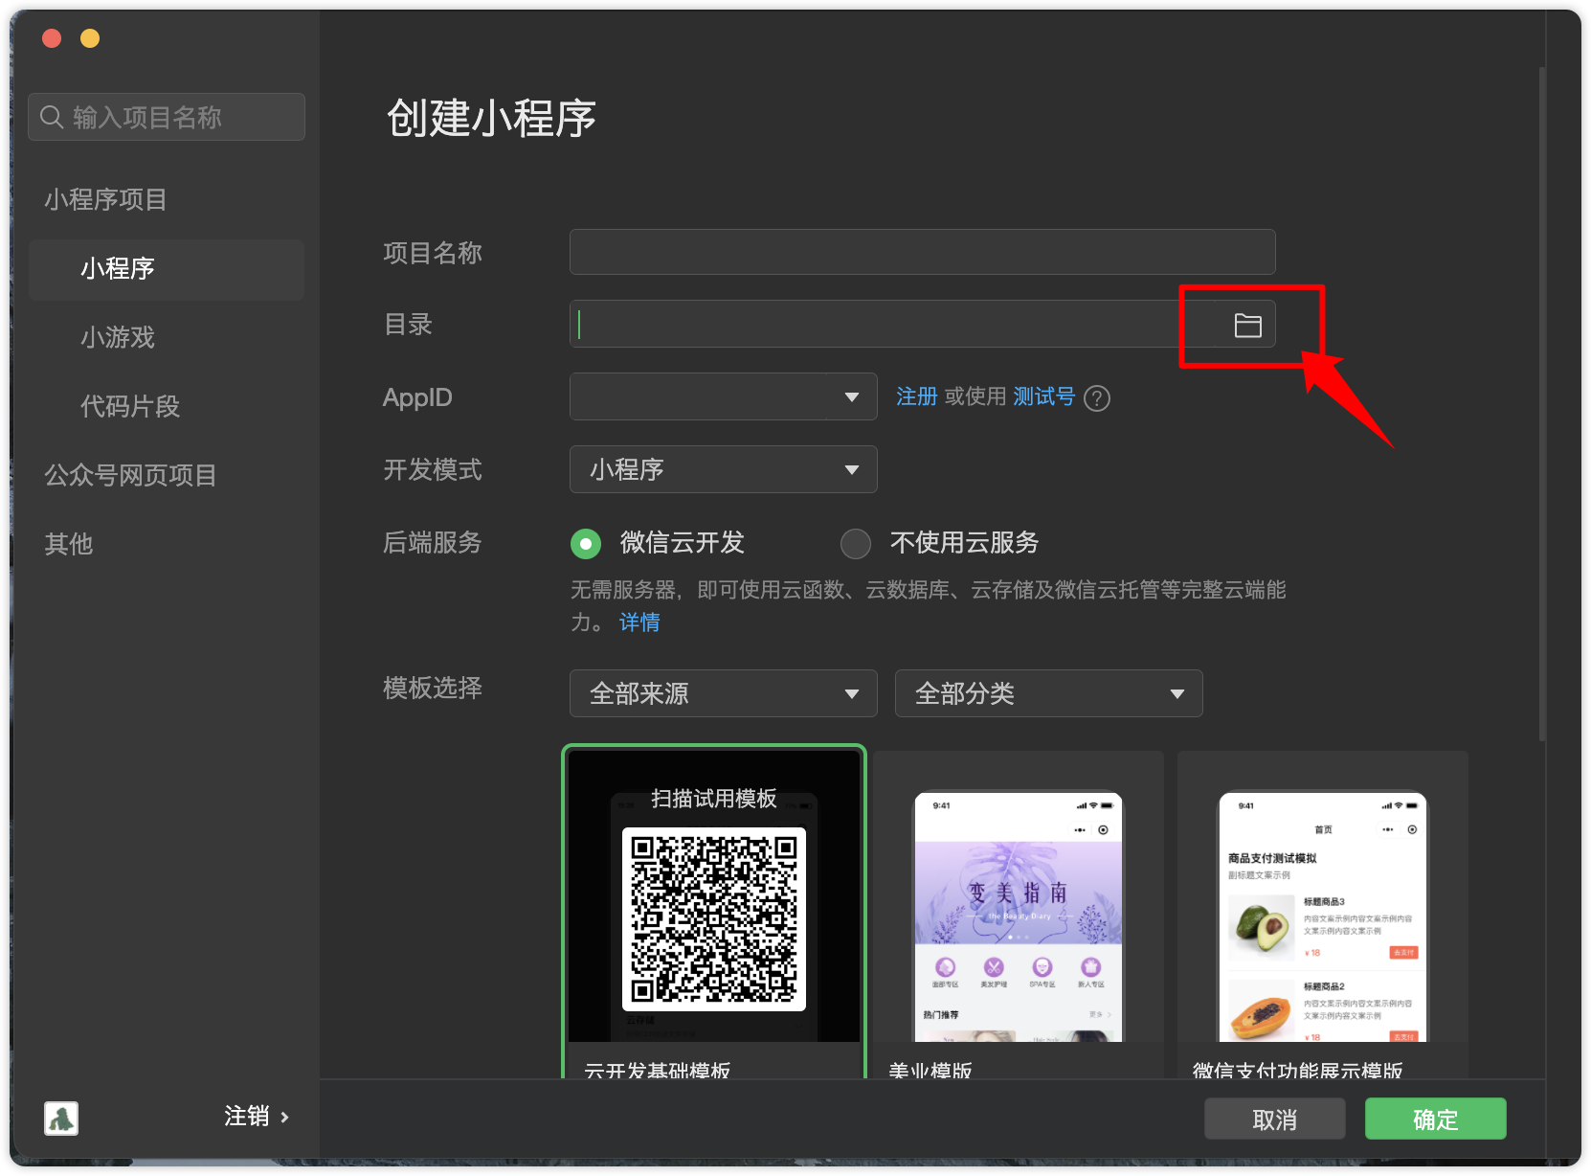Focus the 输入项目名称 search box

pos(167,117)
